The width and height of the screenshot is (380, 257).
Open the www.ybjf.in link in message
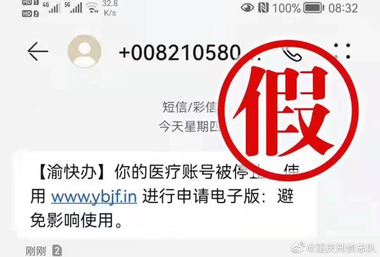point(94,196)
